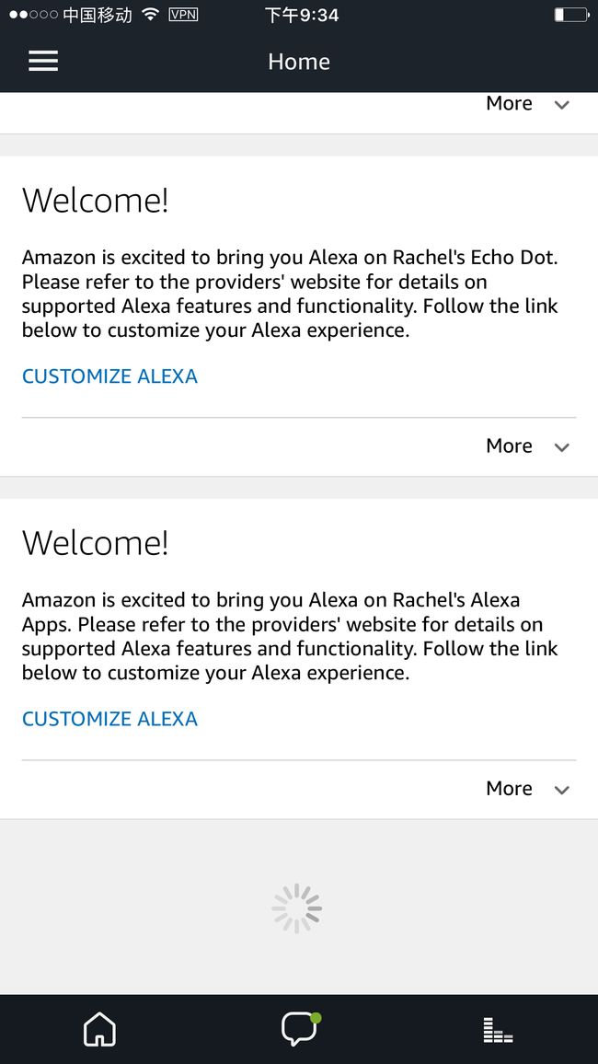Viewport: 598px width, 1064px height.
Task: Tap the Home tab icon in bottom bar
Action: click(99, 1029)
